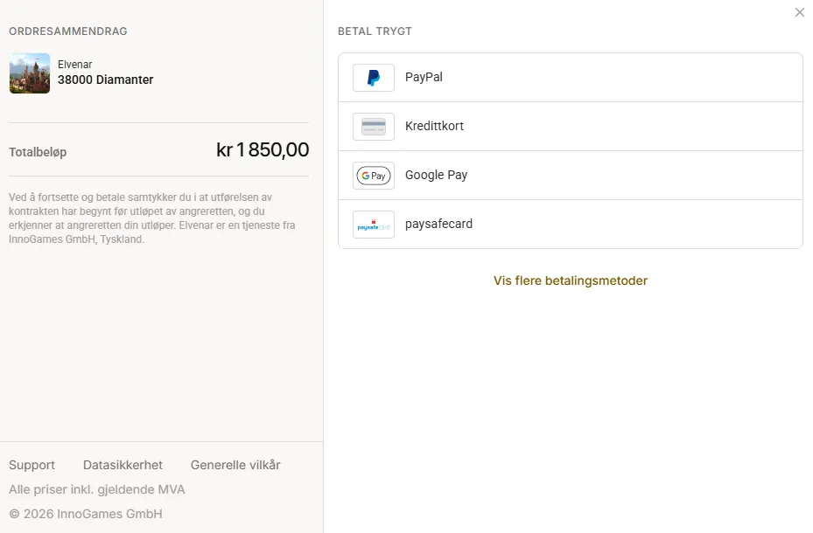This screenshot has width=813, height=533.
Task: Click the BETAL TRYGT heading
Action: point(375,31)
